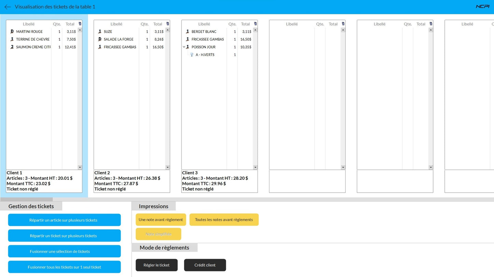Click the course 2 icon beside SAUMON CREME
494x277 pixels.
coord(12,47)
